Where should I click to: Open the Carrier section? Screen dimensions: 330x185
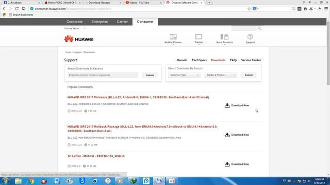[x=122, y=22]
